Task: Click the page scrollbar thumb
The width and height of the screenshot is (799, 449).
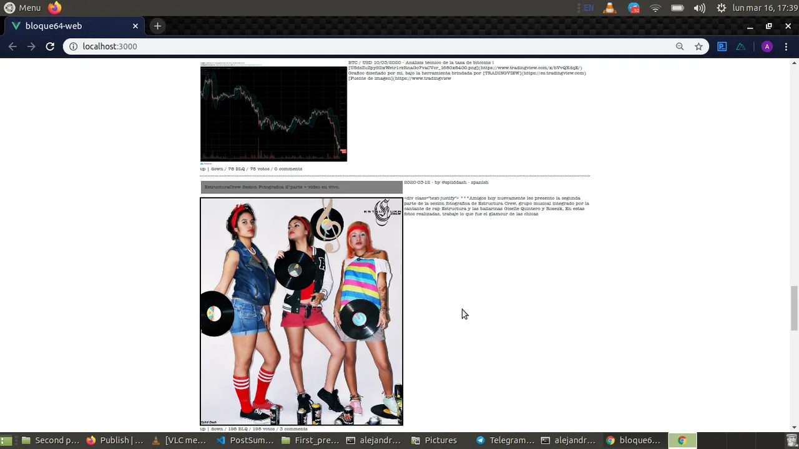Action: pyautogui.click(x=794, y=308)
